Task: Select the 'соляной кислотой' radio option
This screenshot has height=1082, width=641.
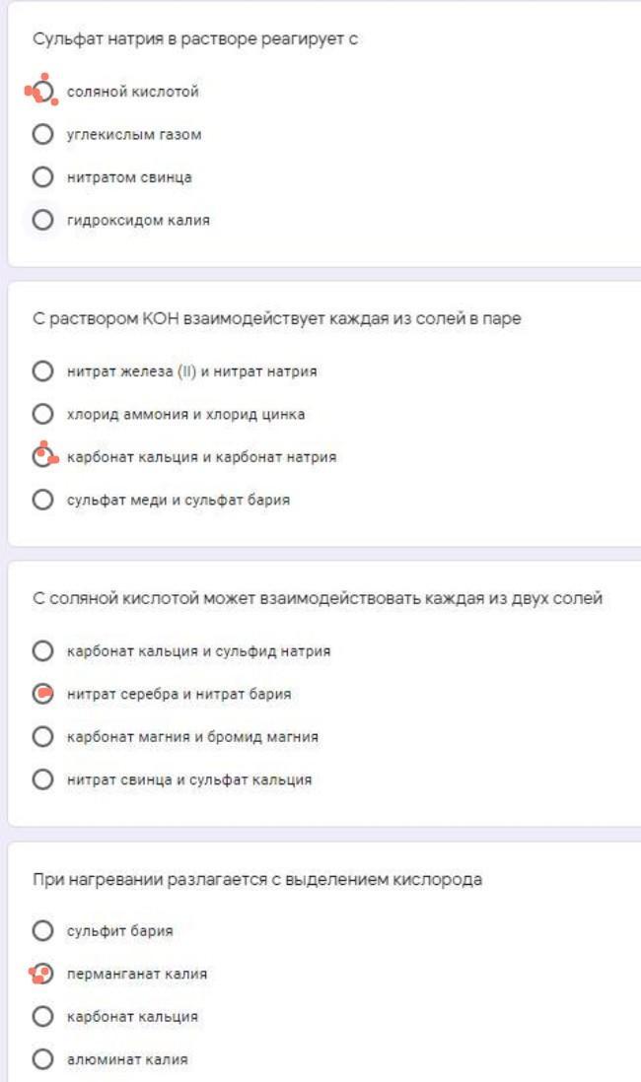Action: click(42, 92)
